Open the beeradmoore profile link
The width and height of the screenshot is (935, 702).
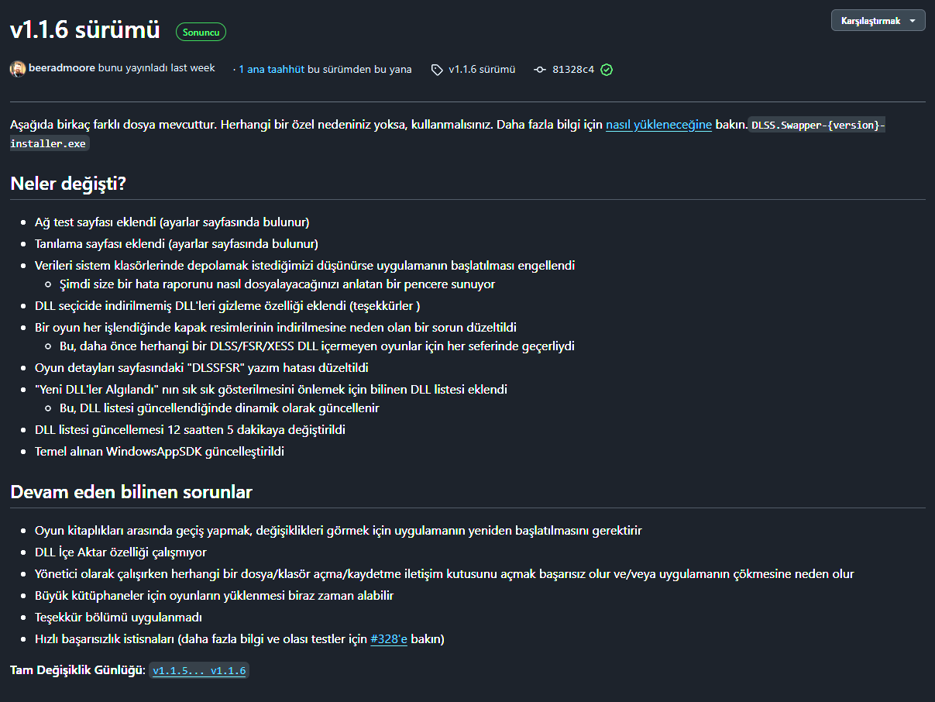pyautogui.click(x=62, y=68)
